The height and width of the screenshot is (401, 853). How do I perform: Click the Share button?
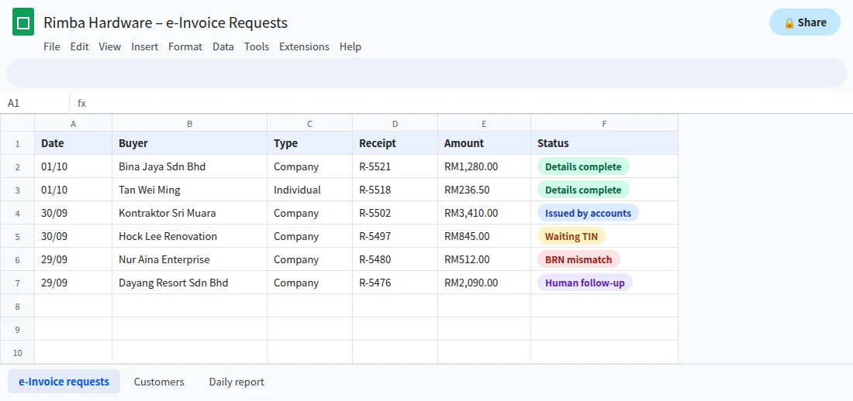(x=805, y=22)
